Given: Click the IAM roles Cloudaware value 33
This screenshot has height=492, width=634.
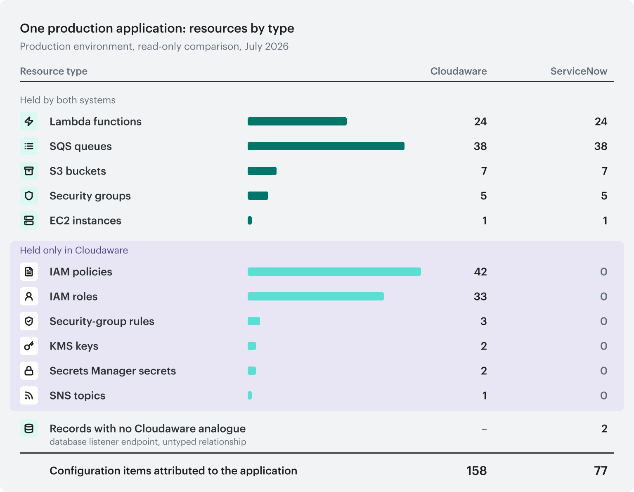Looking at the screenshot, I should click(480, 296).
